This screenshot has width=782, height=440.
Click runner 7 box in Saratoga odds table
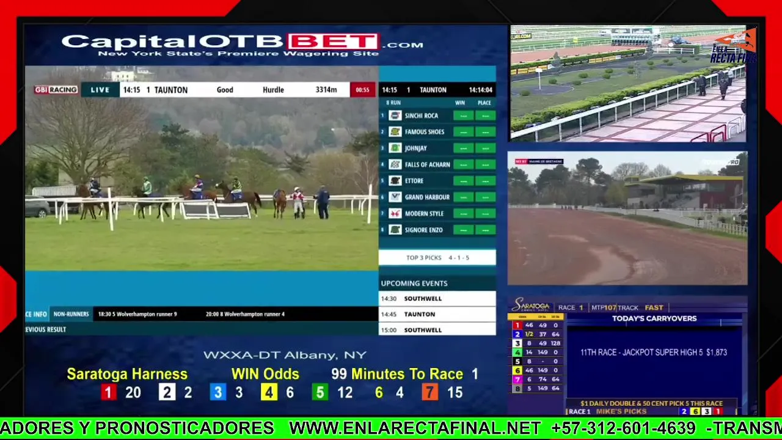tap(517, 380)
